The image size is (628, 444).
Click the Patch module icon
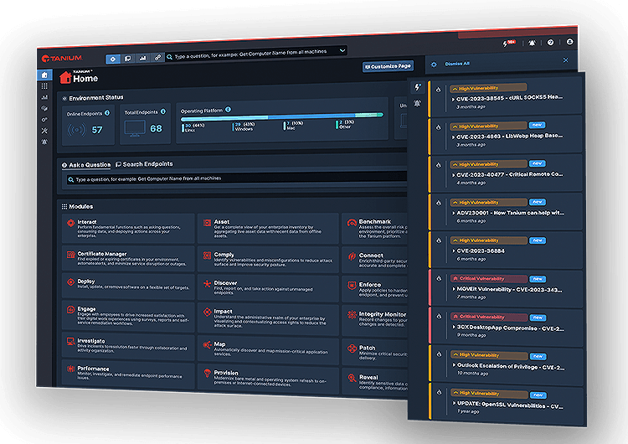coord(352,348)
